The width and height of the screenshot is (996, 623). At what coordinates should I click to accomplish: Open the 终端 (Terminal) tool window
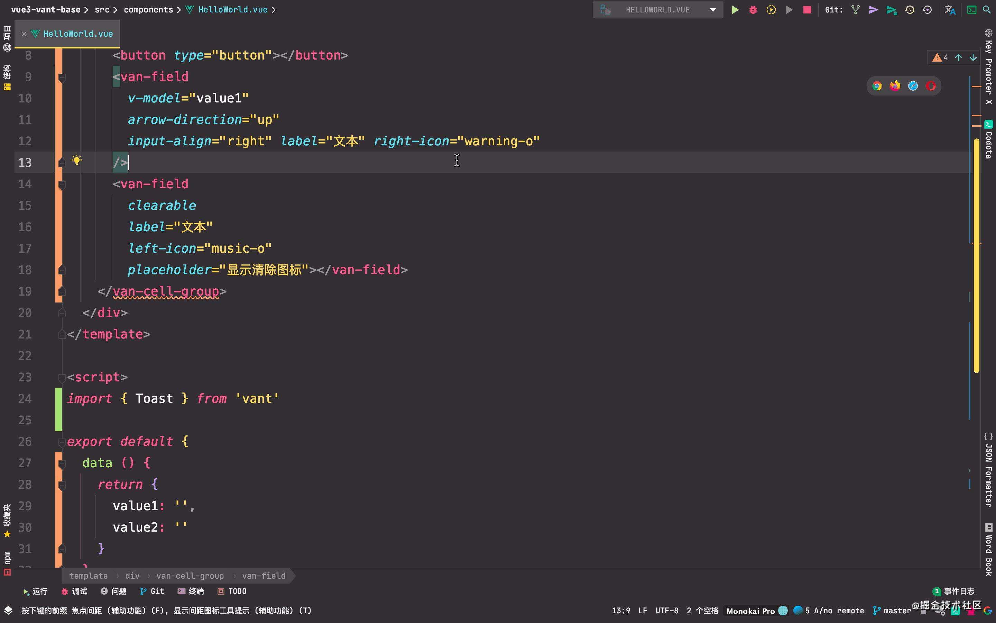pyautogui.click(x=191, y=591)
